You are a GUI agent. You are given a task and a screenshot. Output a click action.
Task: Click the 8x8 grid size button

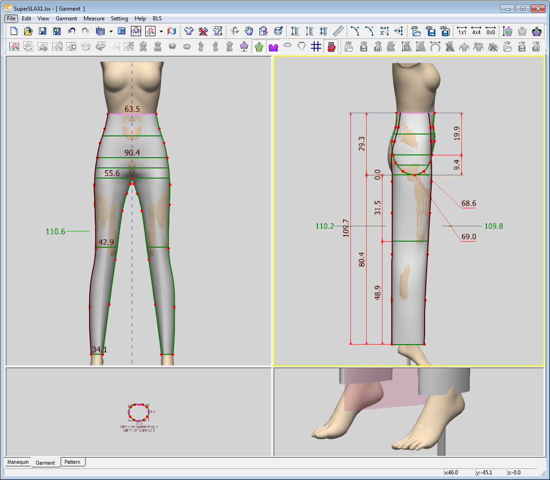[491, 31]
